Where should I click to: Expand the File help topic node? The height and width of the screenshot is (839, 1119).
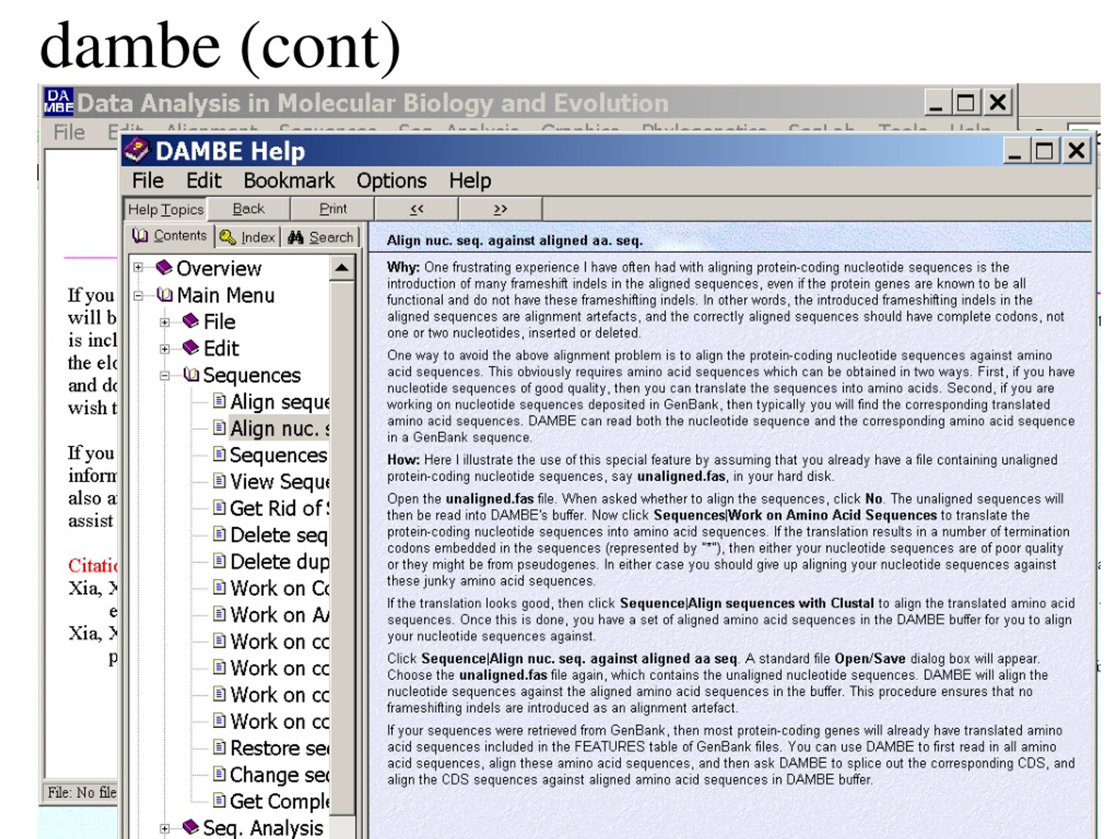pyautogui.click(x=164, y=322)
